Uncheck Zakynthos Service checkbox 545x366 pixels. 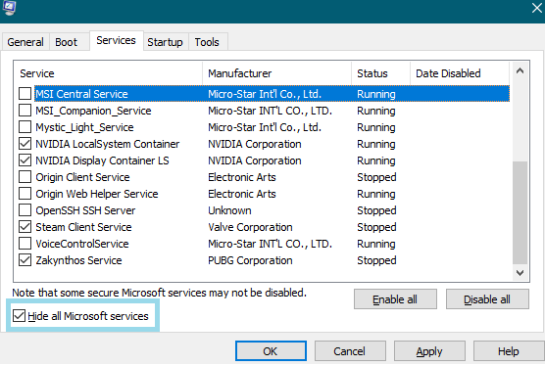[x=25, y=260]
